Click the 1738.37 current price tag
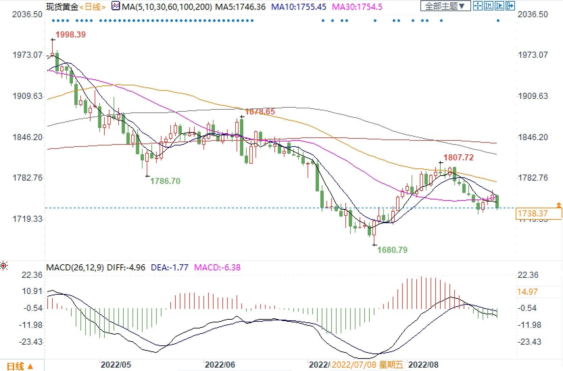 (x=539, y=213)
